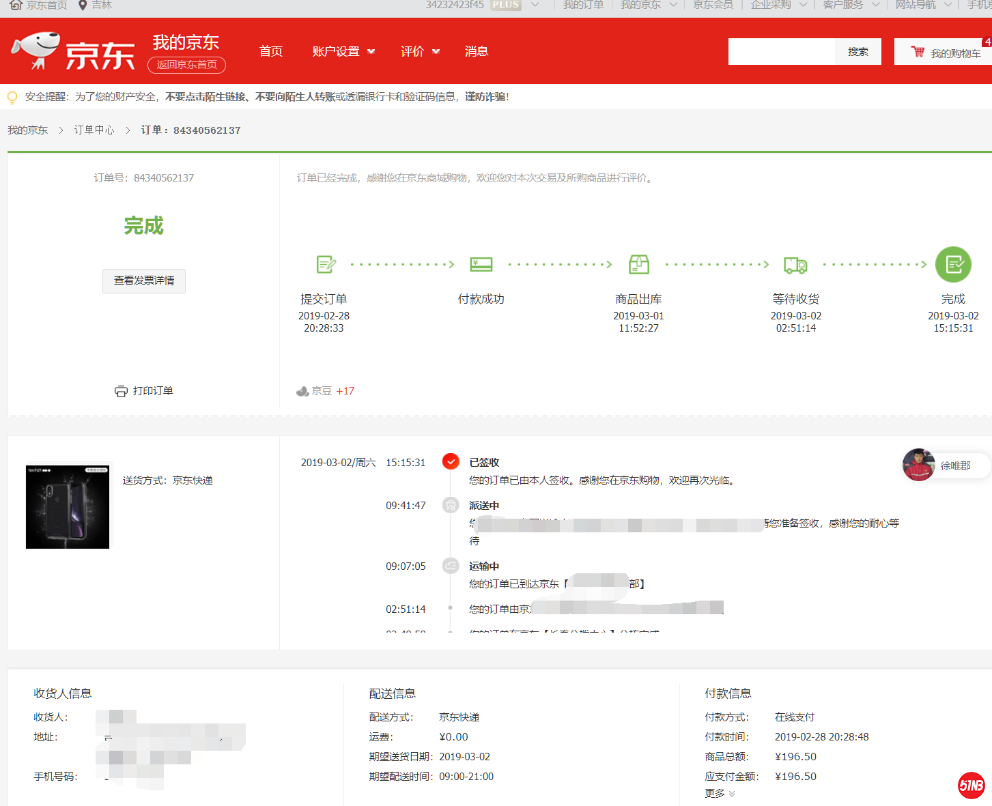Open the 消息 navigation item
The width and height of the screenshot is (992, 806).
(x=477, y=51)
